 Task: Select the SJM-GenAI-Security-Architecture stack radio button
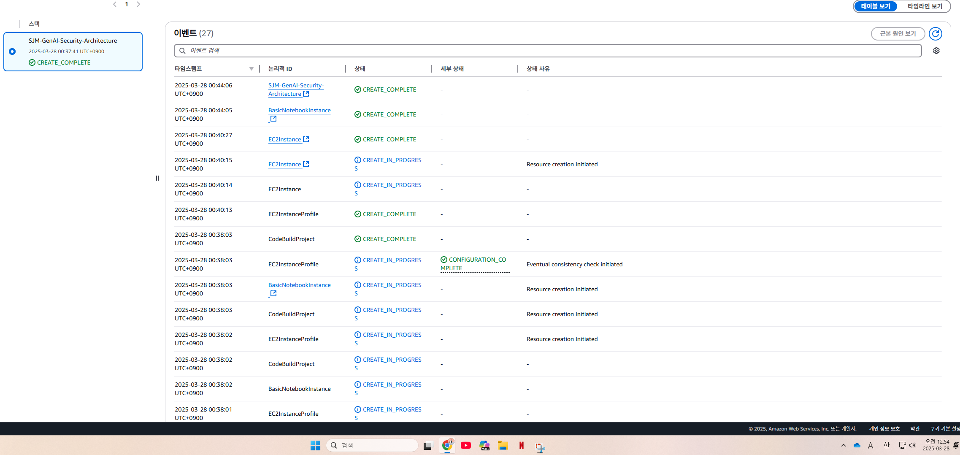12,51
